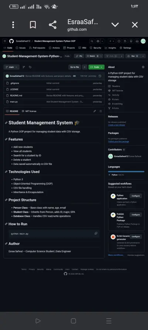
Task: Open the Actions tab
Action: click(x=54, y=48)
